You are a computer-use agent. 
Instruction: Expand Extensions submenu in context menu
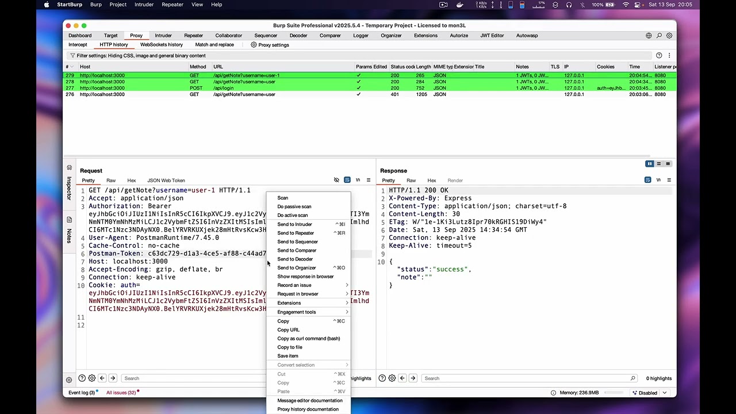tap(309, 303)
